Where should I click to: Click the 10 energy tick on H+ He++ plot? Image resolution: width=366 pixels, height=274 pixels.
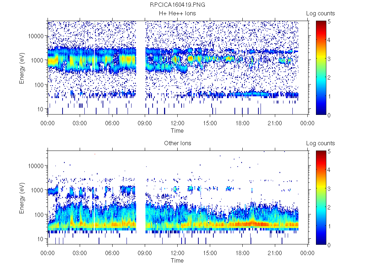coord(41,109)
